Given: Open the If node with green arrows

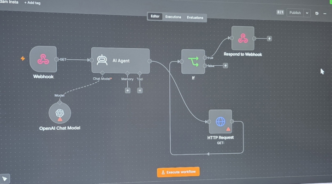Looking at the screenshot, I should (x=193, y=62).
